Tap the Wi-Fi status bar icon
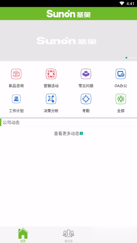 point(122,3)
